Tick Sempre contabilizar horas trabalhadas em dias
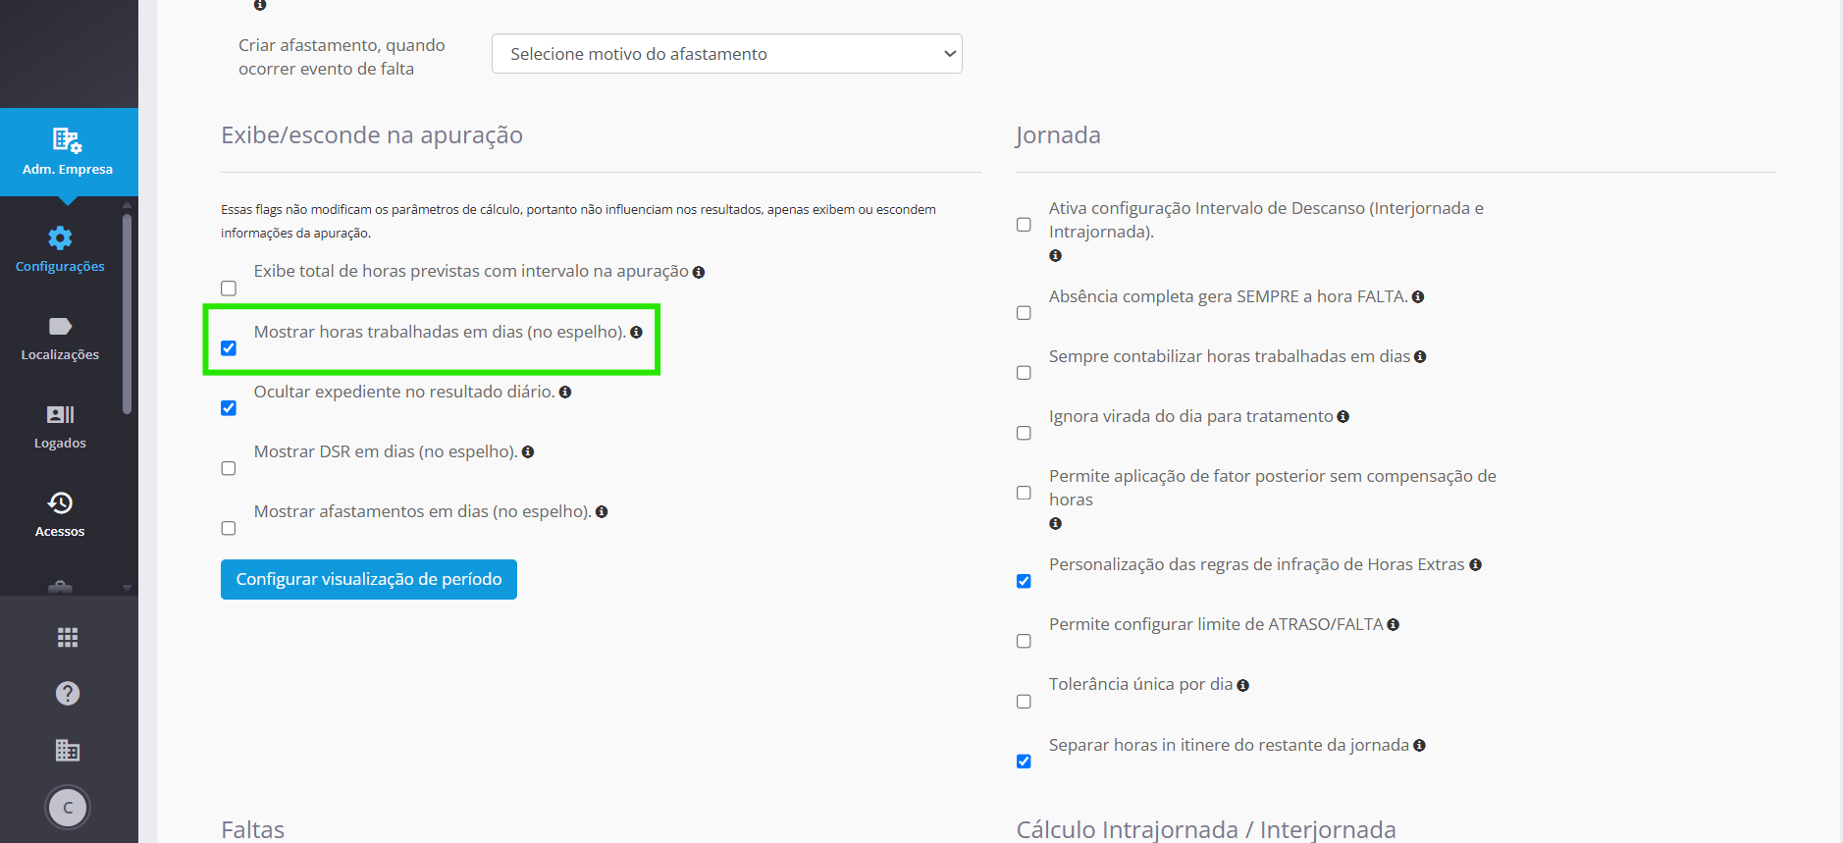Image resolution: width=1843 pixels, height=843 pixels. [x=1024, y=373]
